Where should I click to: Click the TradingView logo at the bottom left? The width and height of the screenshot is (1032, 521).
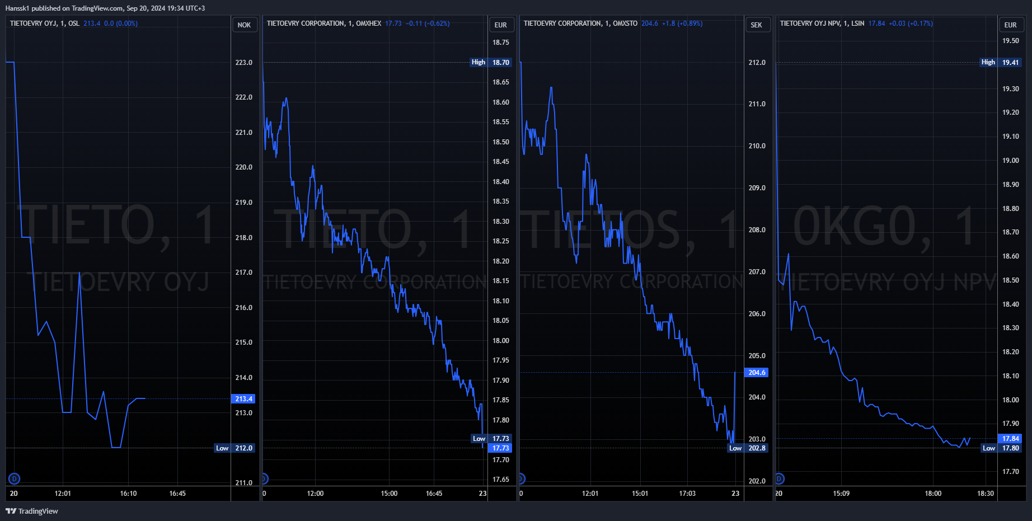(32, 511)
